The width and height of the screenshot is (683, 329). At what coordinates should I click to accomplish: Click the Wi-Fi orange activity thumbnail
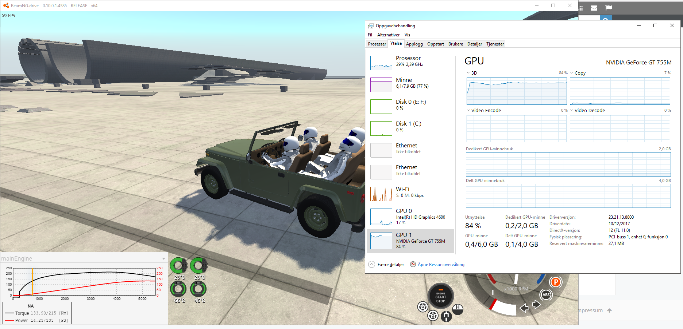pos(381,194)
